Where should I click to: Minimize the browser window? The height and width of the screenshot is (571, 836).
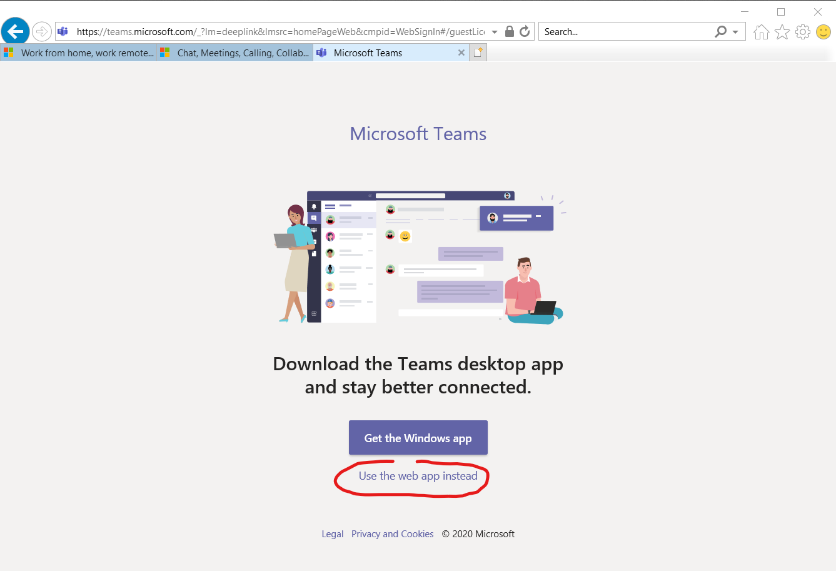[745, 11]
